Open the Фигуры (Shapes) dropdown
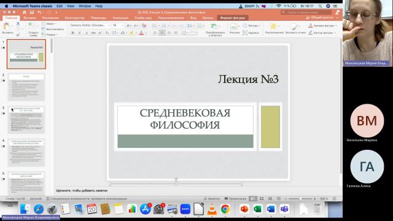 pyautogui.click(x=251, y=26)
